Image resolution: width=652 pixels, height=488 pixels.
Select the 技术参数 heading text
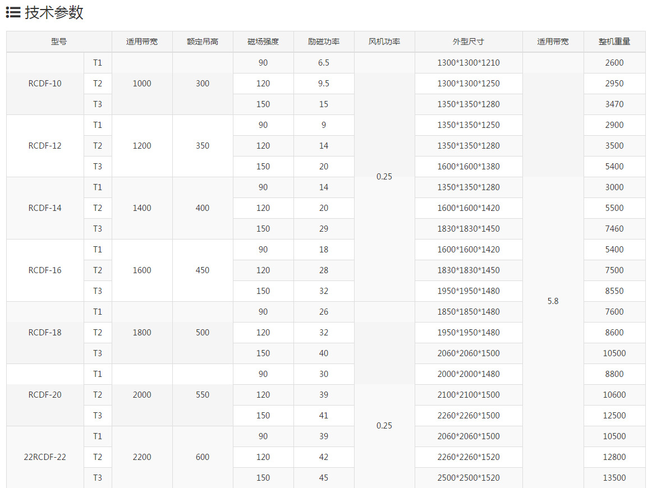click(x=54, y=12)
